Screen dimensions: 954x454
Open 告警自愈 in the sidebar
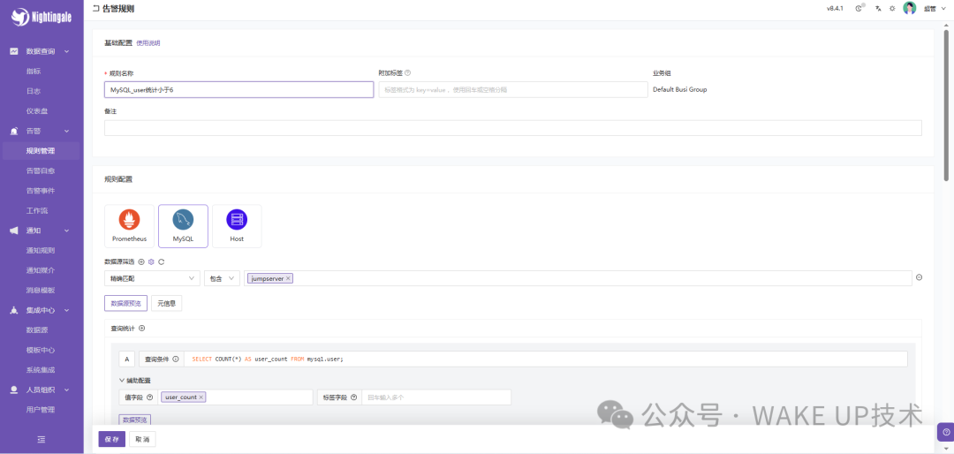tap(41, 171)
